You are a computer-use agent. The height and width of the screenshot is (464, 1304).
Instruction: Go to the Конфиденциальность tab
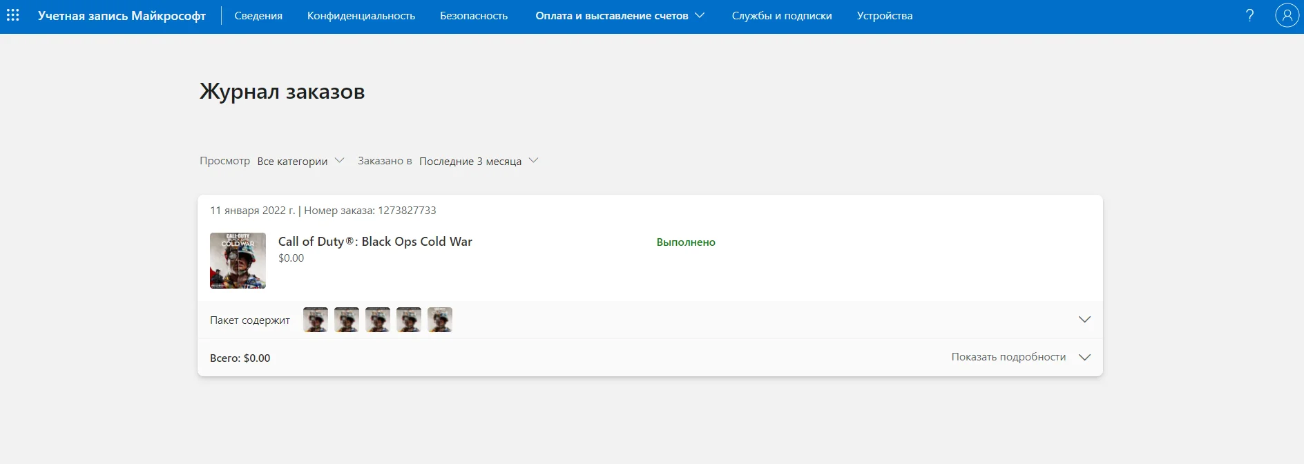coord(361,16)
